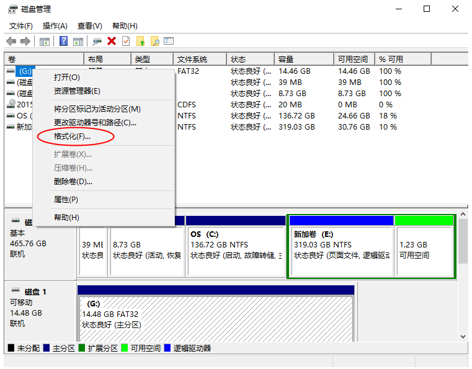Click the lower pane vertical scrollbar down arrow

[x=462, y=336]
